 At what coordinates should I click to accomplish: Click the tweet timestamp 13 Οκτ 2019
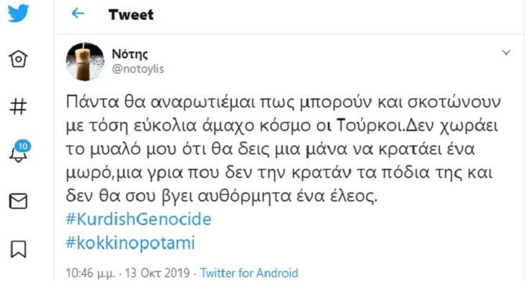pos(157,273)
